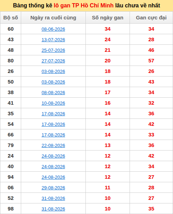Select number 54 in Bộ số column
The image size is (173, 214).
point(11,124)
